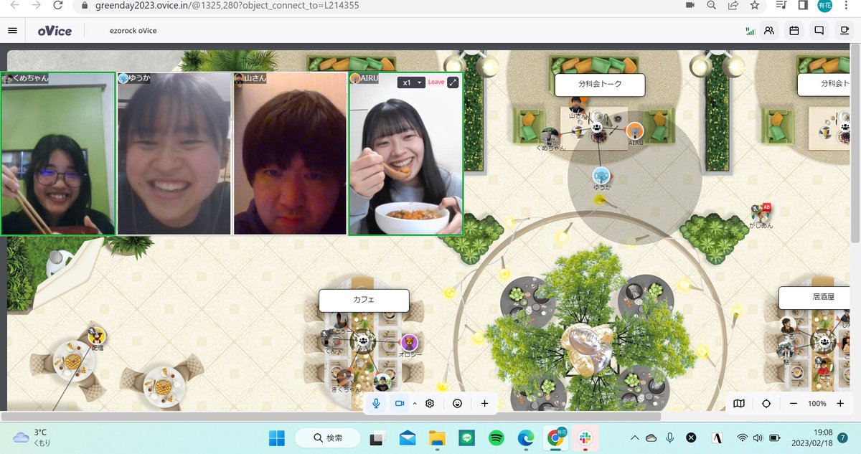This screenshot has height=454, width=861.
Task: Click Leave to exit the meeting
Action: coord(436,82)
